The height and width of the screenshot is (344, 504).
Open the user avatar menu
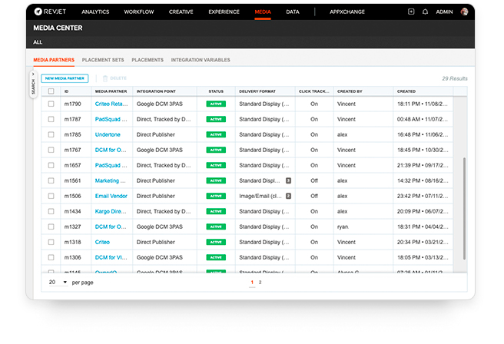click(464, 12)
